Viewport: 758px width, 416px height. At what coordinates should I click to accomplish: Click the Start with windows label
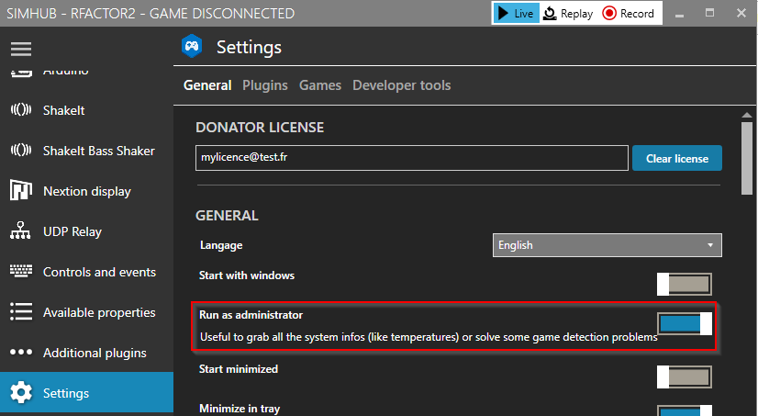tap(247, 275)
